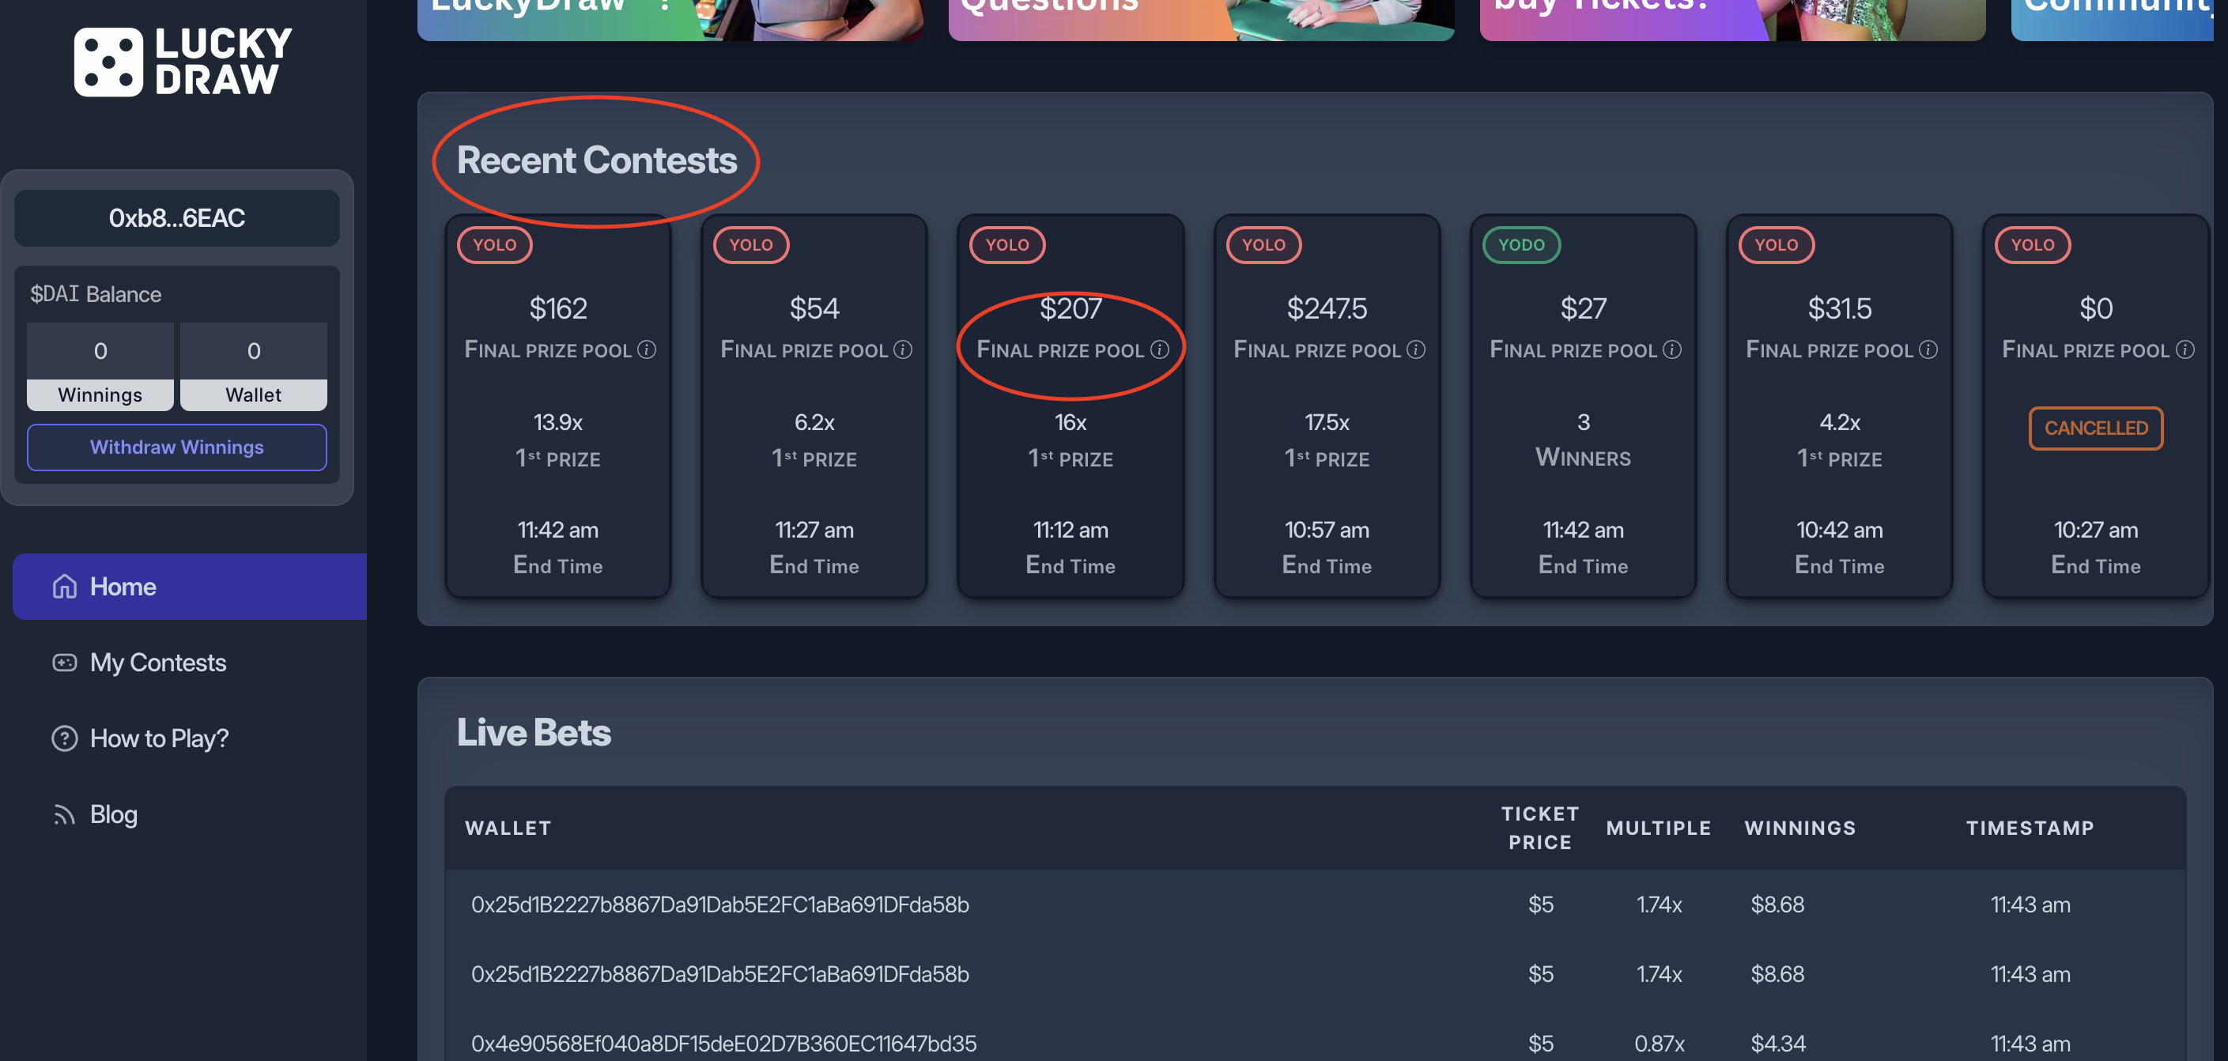
Task: Click the Lucky Draw dice logo
Action: [108, 62]
